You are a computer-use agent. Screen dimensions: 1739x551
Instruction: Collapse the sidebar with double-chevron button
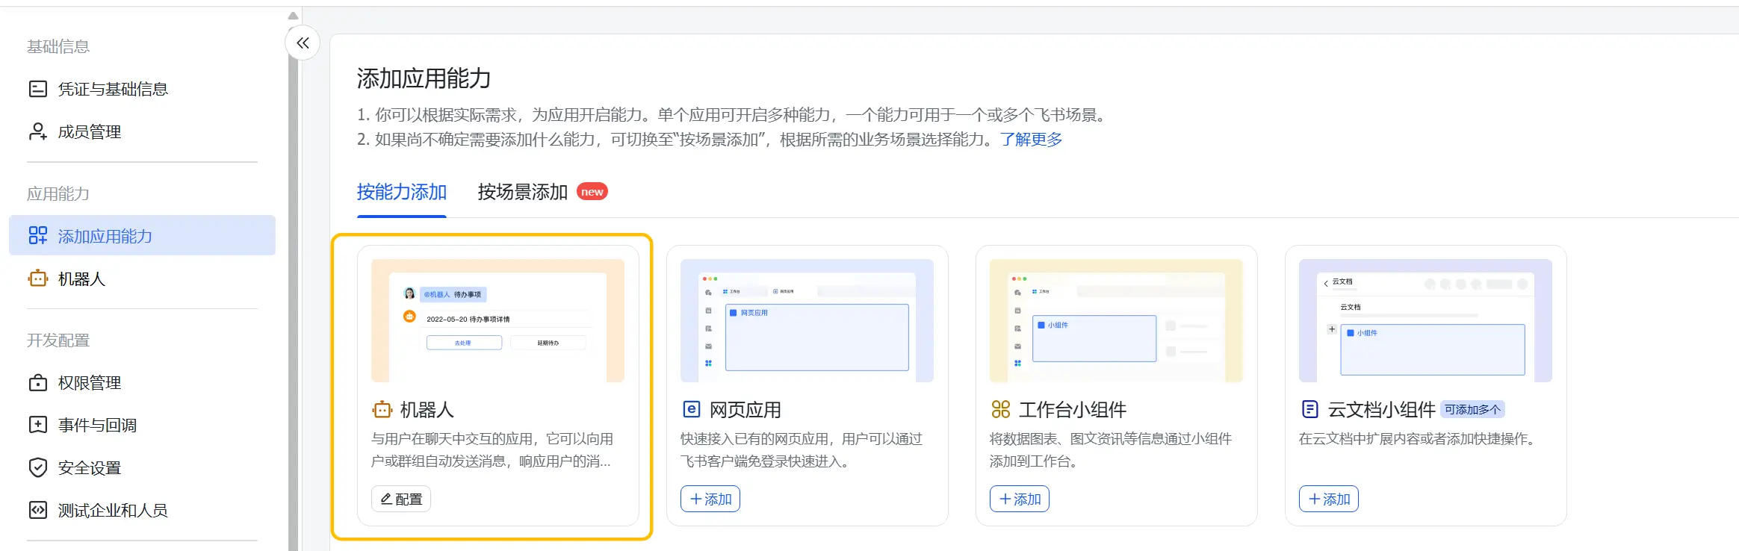pyautogui.click(x=303, y=43)
